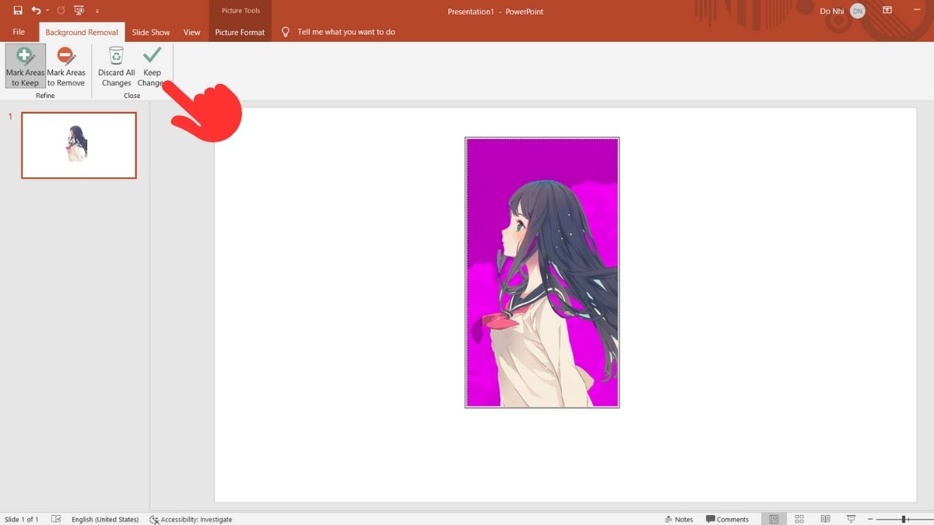Click Slide 1 of 1 status text
This screenshot has width=934, height=525.
coord(22,519)
